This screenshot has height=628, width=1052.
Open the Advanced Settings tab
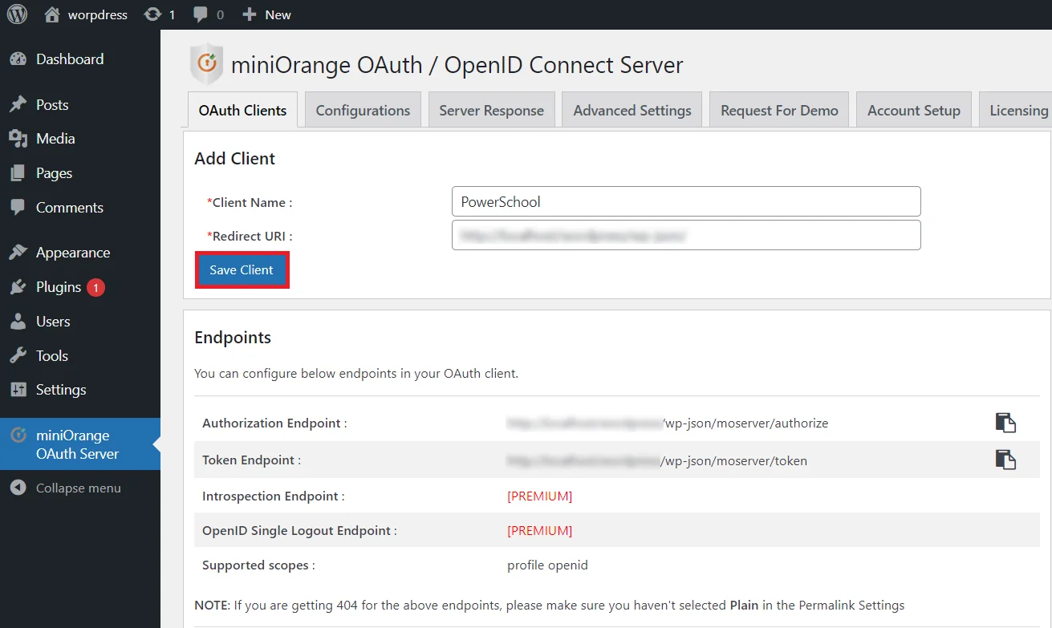632,111
